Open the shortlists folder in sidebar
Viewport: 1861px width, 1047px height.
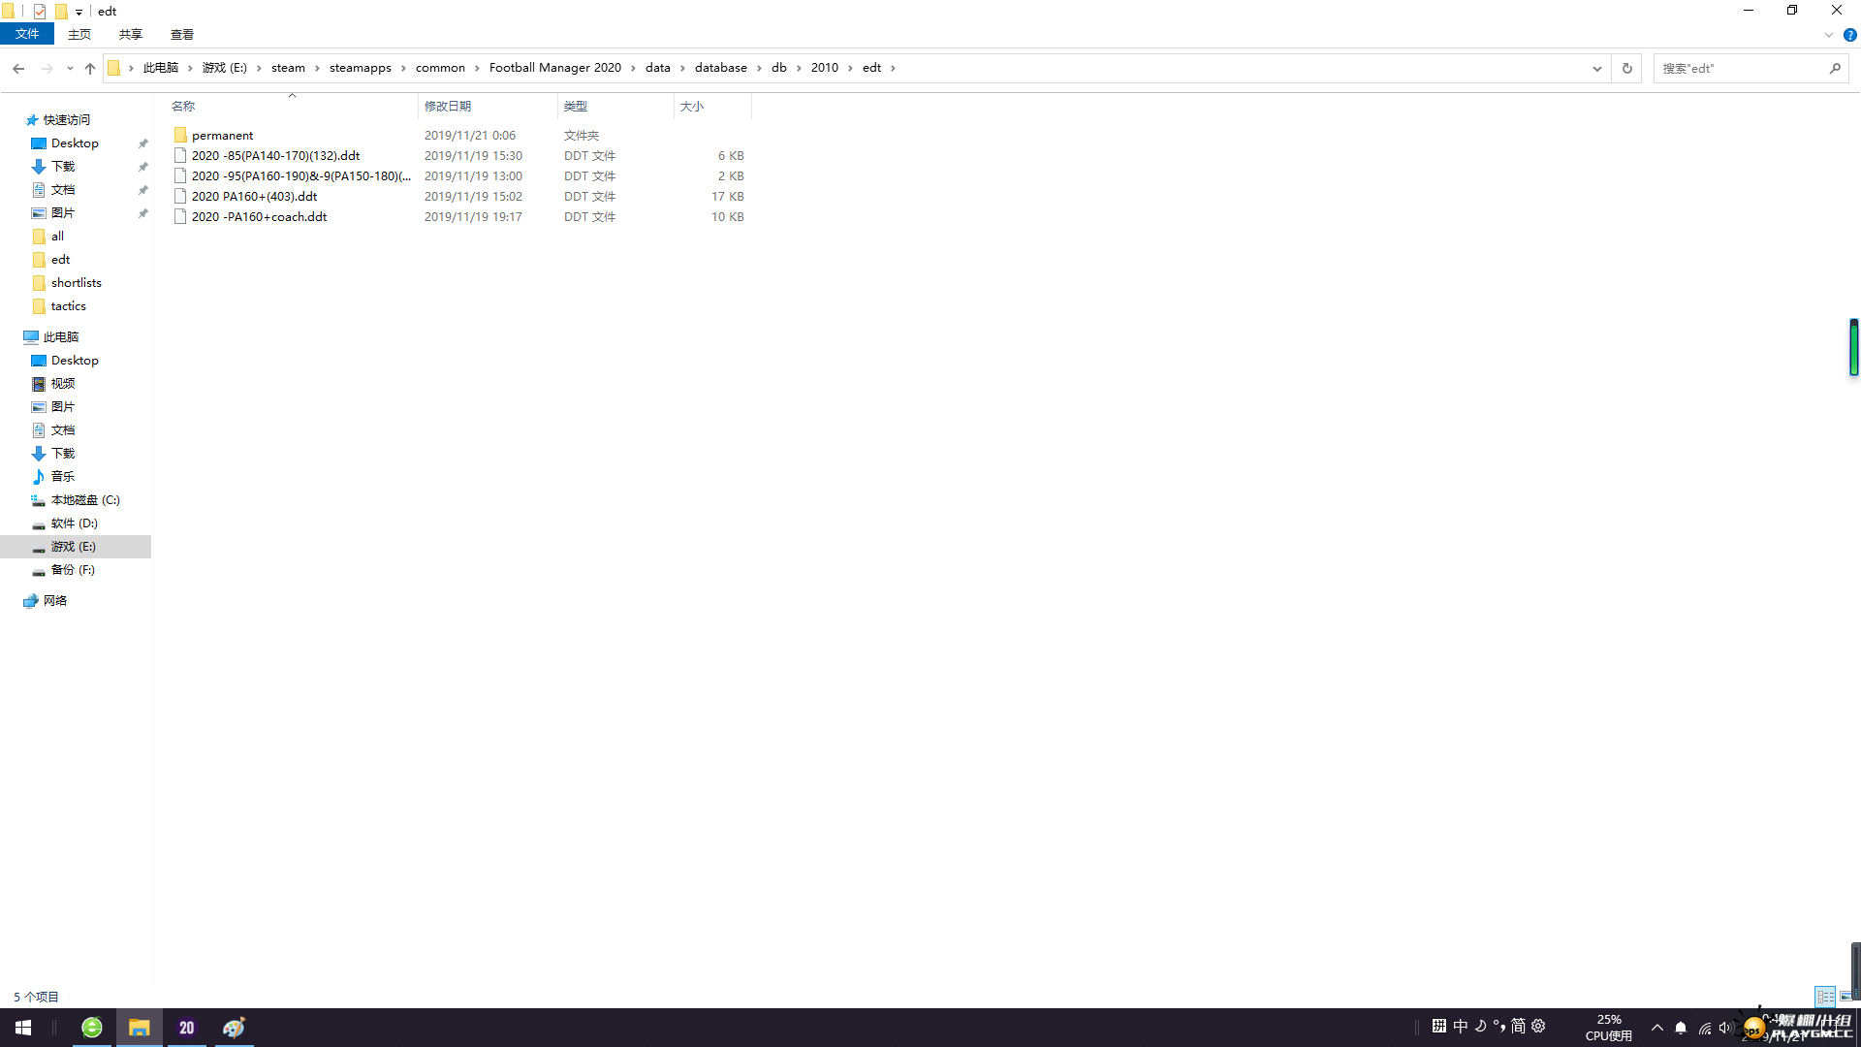(76, 283)
